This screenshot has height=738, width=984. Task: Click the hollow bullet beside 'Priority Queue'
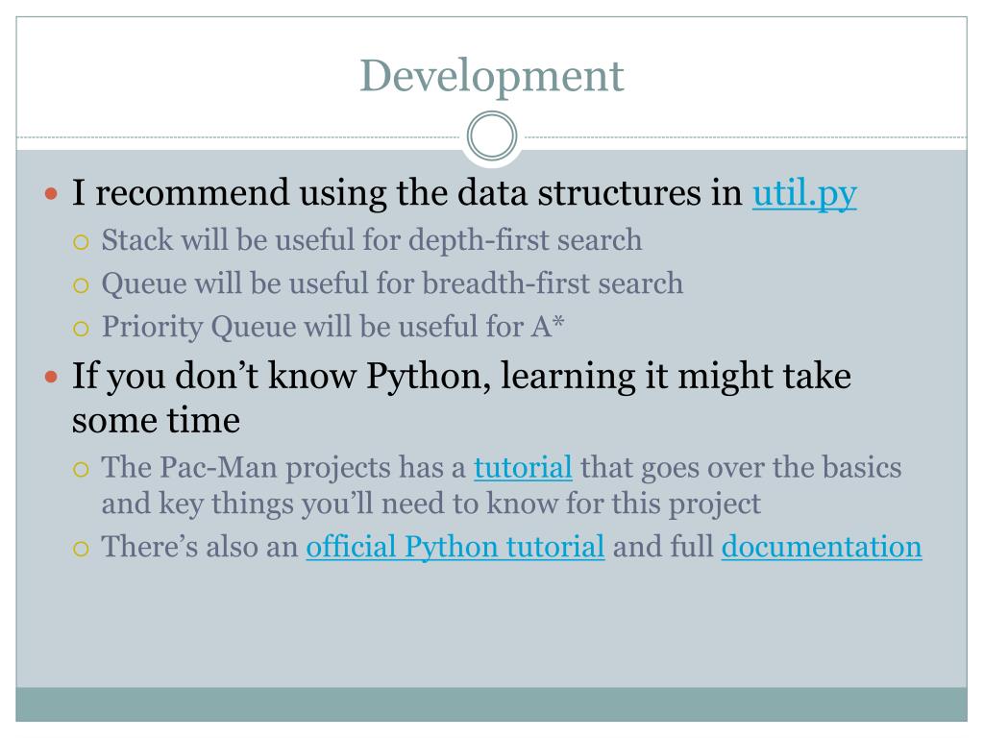[x=81, y=329]
